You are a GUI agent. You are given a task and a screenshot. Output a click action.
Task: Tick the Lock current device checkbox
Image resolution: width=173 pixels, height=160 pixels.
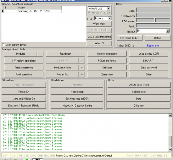tap(3, 45)
